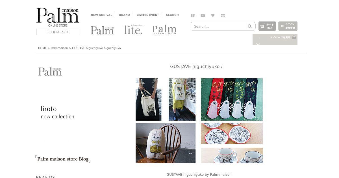The height and width of the screenshot is (178, 339).
Task: Open the My Page view link
Action: (280, 37)
